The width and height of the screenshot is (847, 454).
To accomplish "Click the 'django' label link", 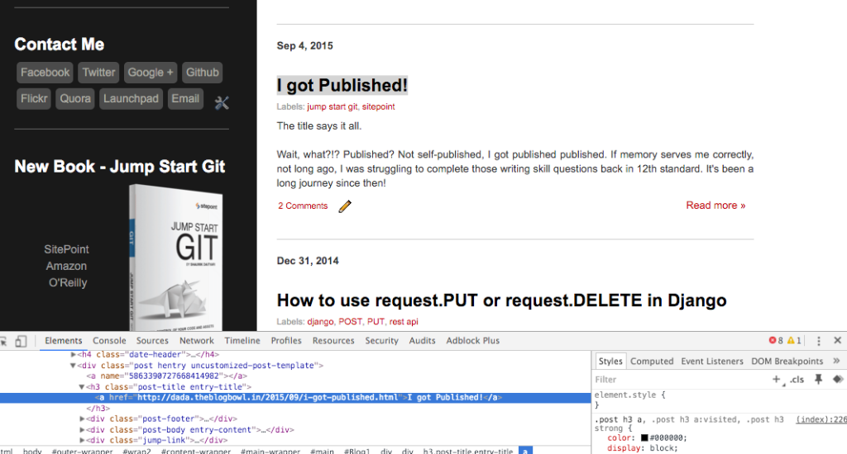I will (x=320, y=322).
